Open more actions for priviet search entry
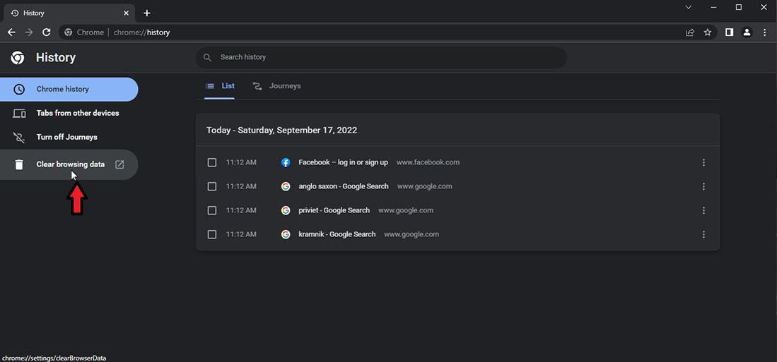777x362 pixels. point(703,210)
